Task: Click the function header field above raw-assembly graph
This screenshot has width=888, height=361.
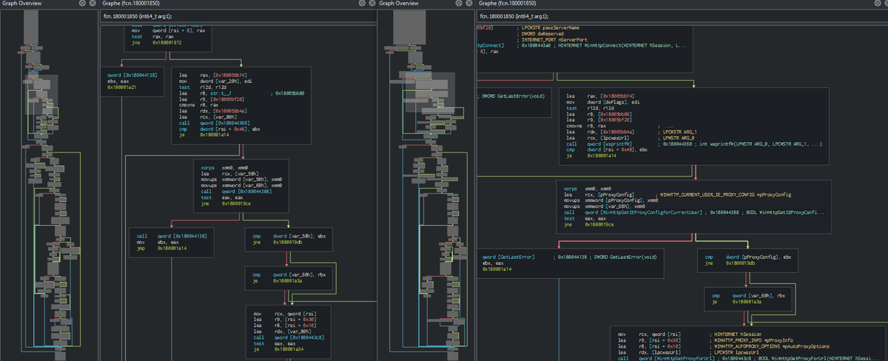Action: pyautogui.click(x=238, y=16)
